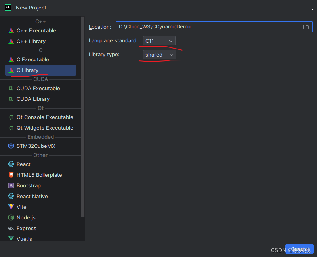The height and width of the screenshot is (257, 317).
Task: Click the React Native atom icon
Action: coord(11,196)
